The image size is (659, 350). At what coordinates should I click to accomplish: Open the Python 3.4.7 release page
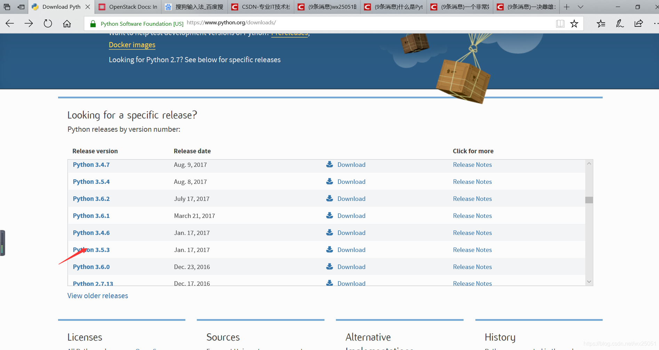tap(91, 165)
